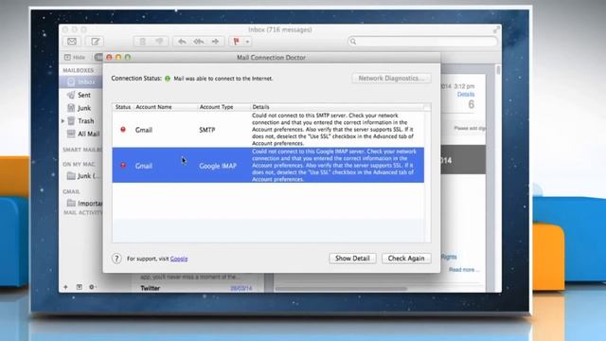
Task: Click the Reply arrow icon
Action: pos(182,42)
